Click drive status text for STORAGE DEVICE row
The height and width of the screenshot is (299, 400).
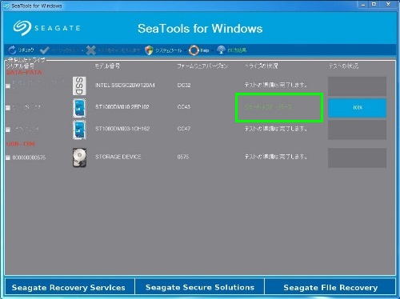click(x=276, y=157)
